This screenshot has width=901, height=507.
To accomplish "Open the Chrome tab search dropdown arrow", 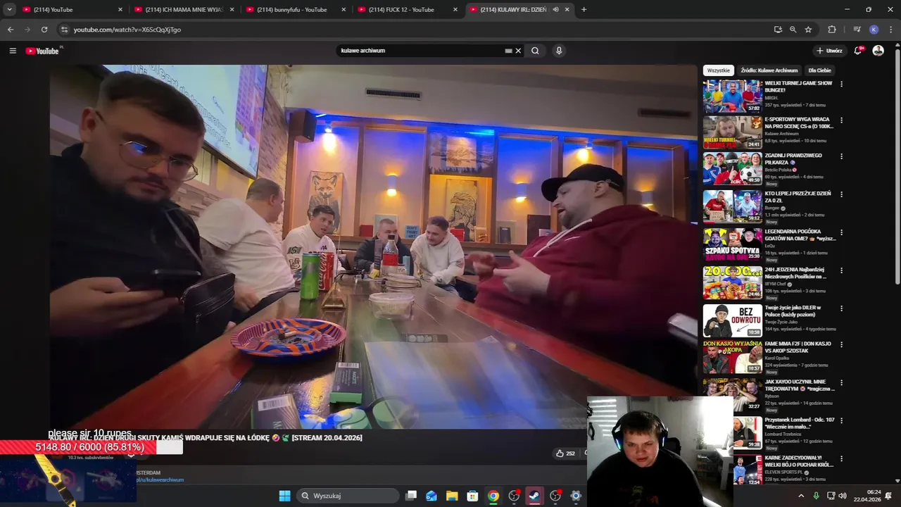I will pos(9,10).
